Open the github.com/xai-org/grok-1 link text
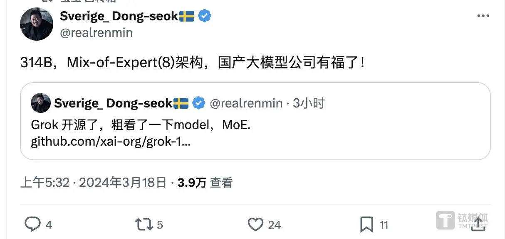 click(x=111, y=141)
